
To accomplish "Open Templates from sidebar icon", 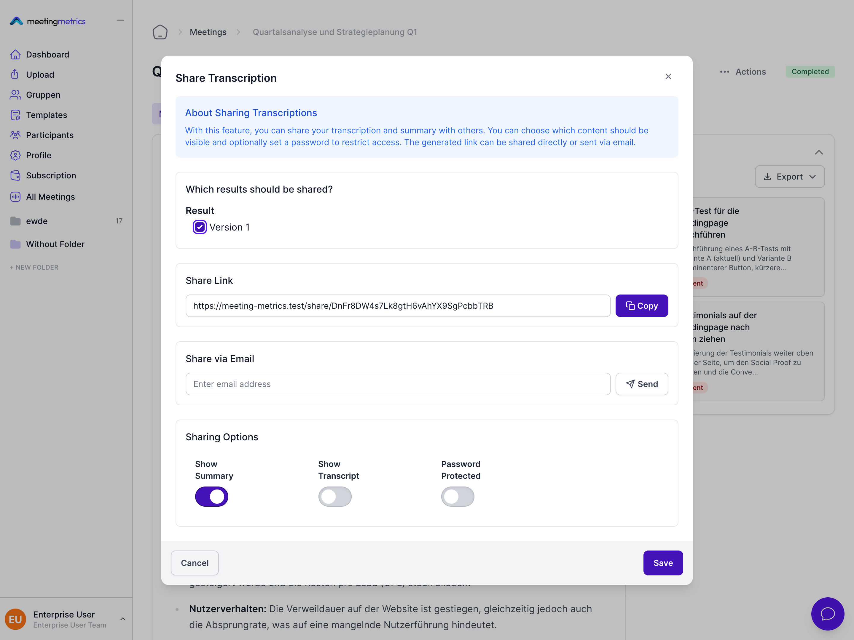I will pos(15,115).
